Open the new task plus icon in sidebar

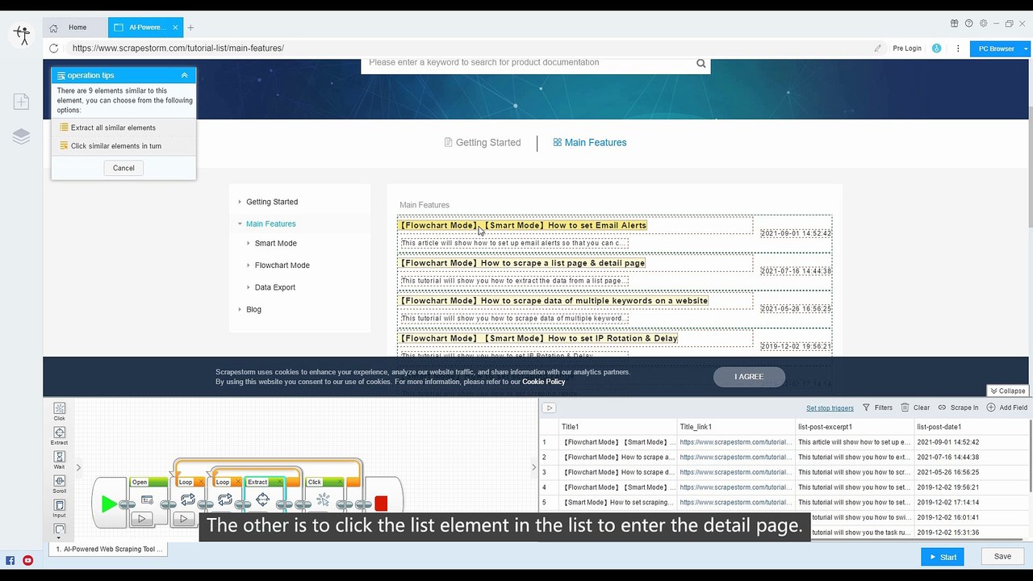[x=21, y=102]
